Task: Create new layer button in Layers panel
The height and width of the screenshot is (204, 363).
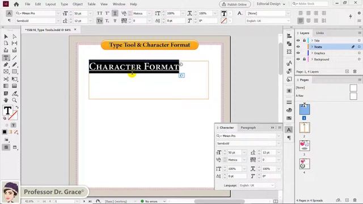Action: point(347,71)
